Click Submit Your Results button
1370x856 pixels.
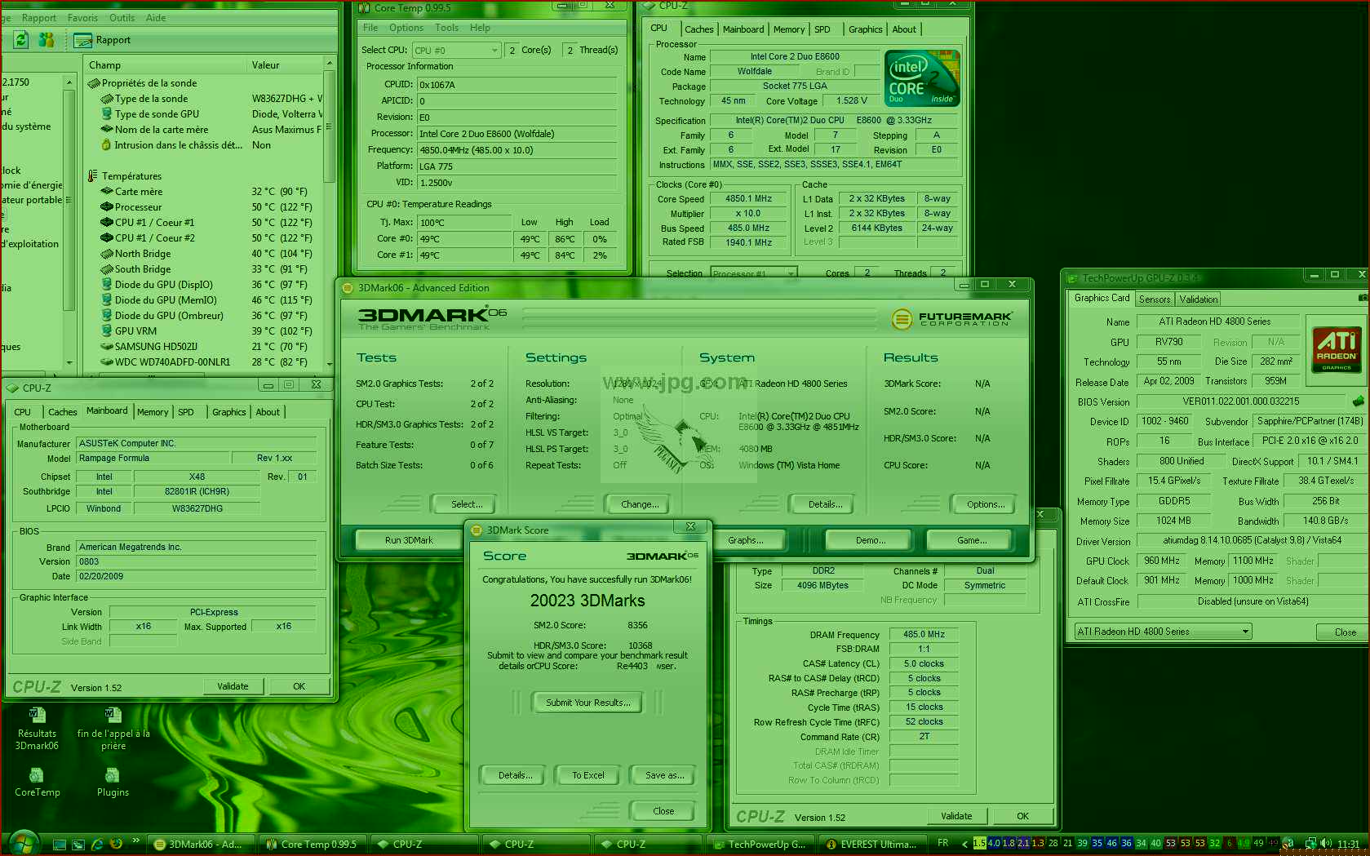coord(587,703)
